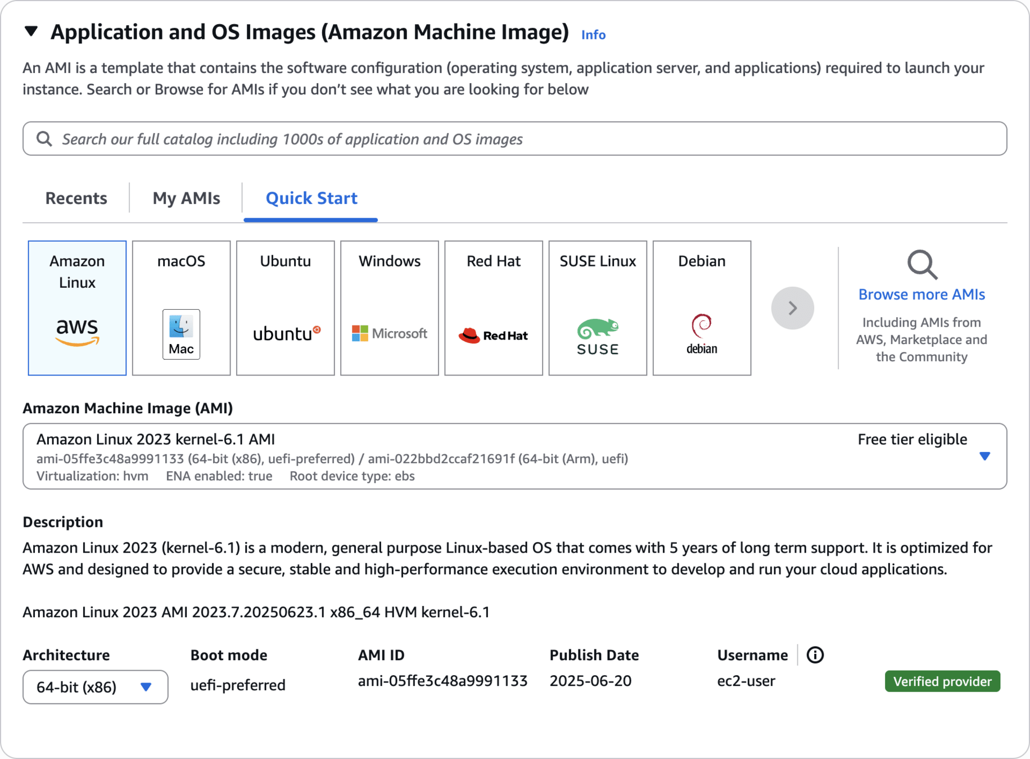Click the Username info circle icon
The width and height of the screenshot is (1030, 759).
click(x=815, y=655)
